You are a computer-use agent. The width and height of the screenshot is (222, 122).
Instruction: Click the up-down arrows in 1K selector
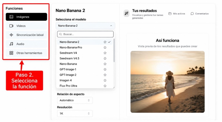pyautogui.click(x=89, y=113)
